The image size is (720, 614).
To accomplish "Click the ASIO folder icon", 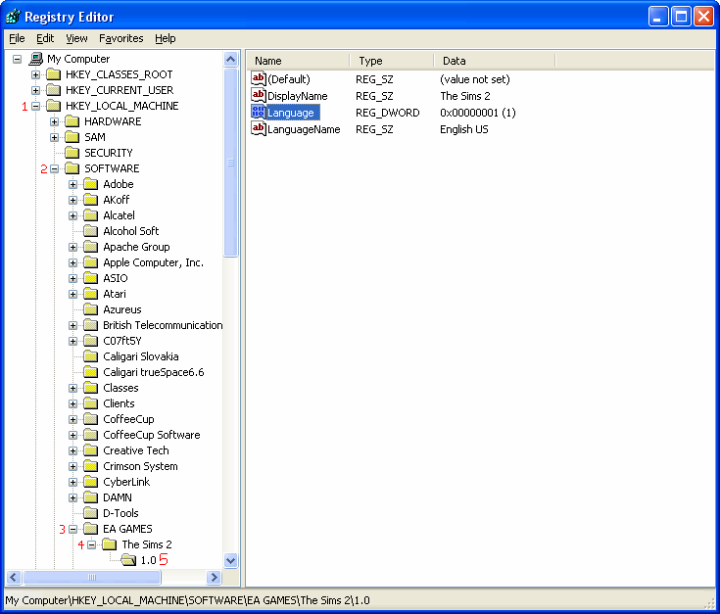I will 91,278.
